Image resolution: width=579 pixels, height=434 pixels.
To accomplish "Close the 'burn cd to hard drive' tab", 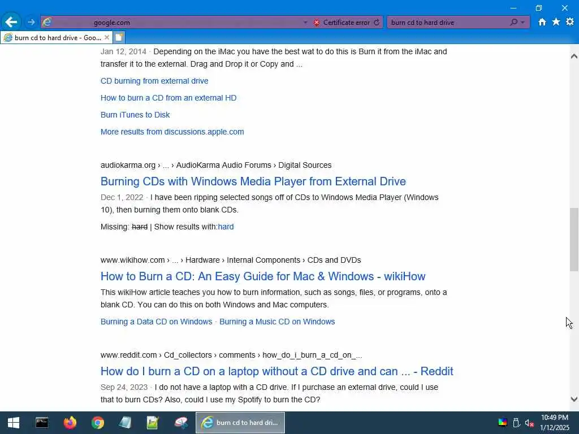I will (107, 37).
